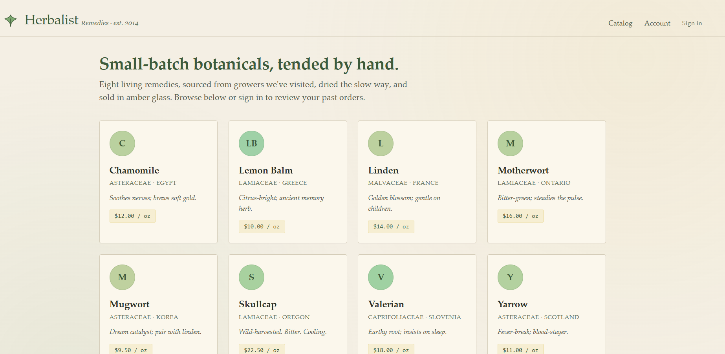Click the $14.00 per oz Linden price chip
This screenshot has height=354, width=725.
(391, 226)
